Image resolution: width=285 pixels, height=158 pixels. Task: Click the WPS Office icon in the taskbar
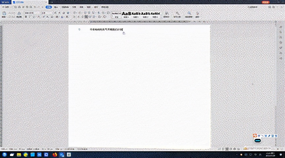(62, 155)
